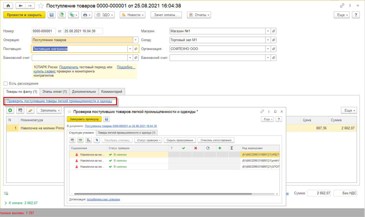Open the create-based-on dropdown icon
The height and width of the screenshot is (217, 365).
(x=73, y=15)
